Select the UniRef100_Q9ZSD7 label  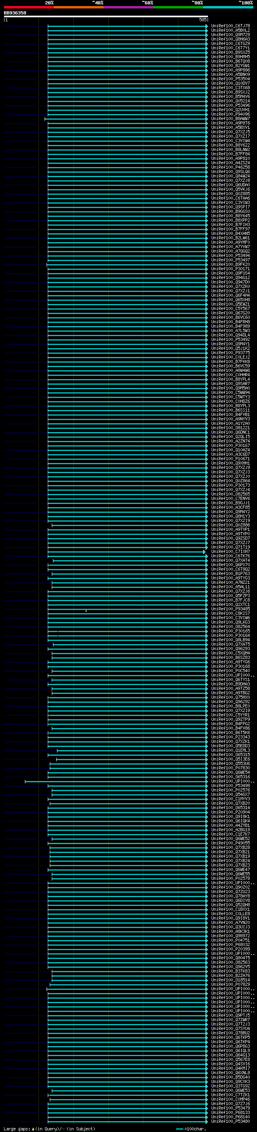[230, 538]
